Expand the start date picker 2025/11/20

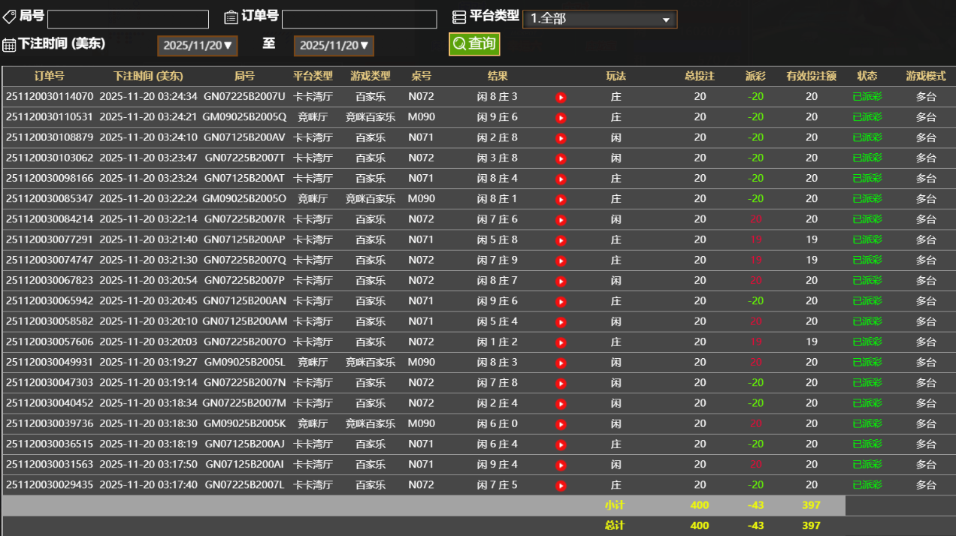[x=198, y=46]
